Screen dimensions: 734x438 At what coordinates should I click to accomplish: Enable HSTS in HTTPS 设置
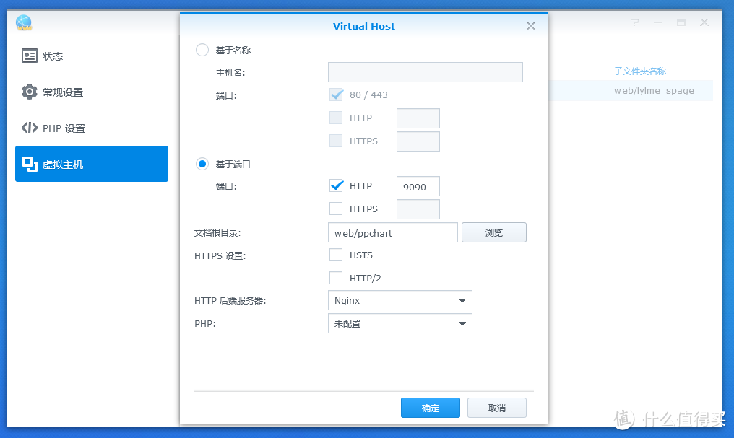336,255
